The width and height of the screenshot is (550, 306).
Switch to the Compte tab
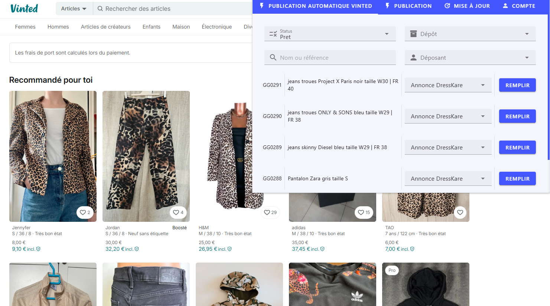(519, 6)
